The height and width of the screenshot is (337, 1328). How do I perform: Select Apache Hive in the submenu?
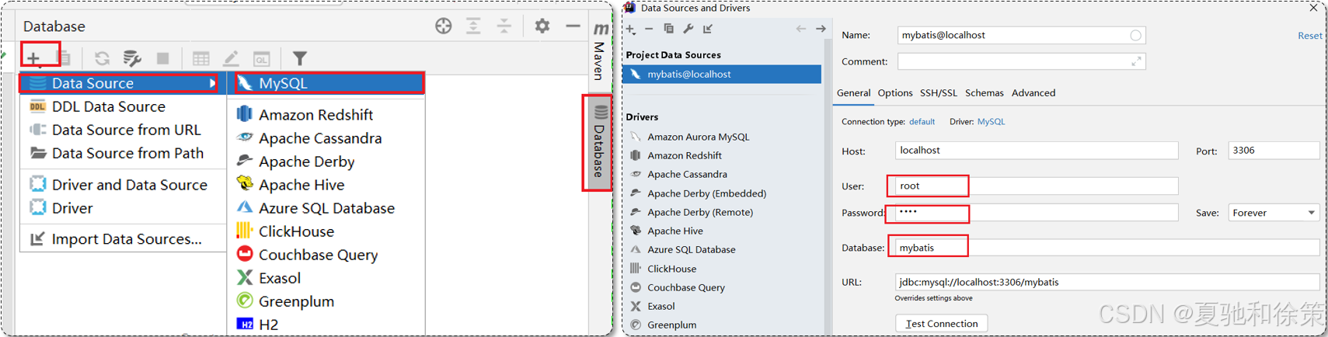327,185
